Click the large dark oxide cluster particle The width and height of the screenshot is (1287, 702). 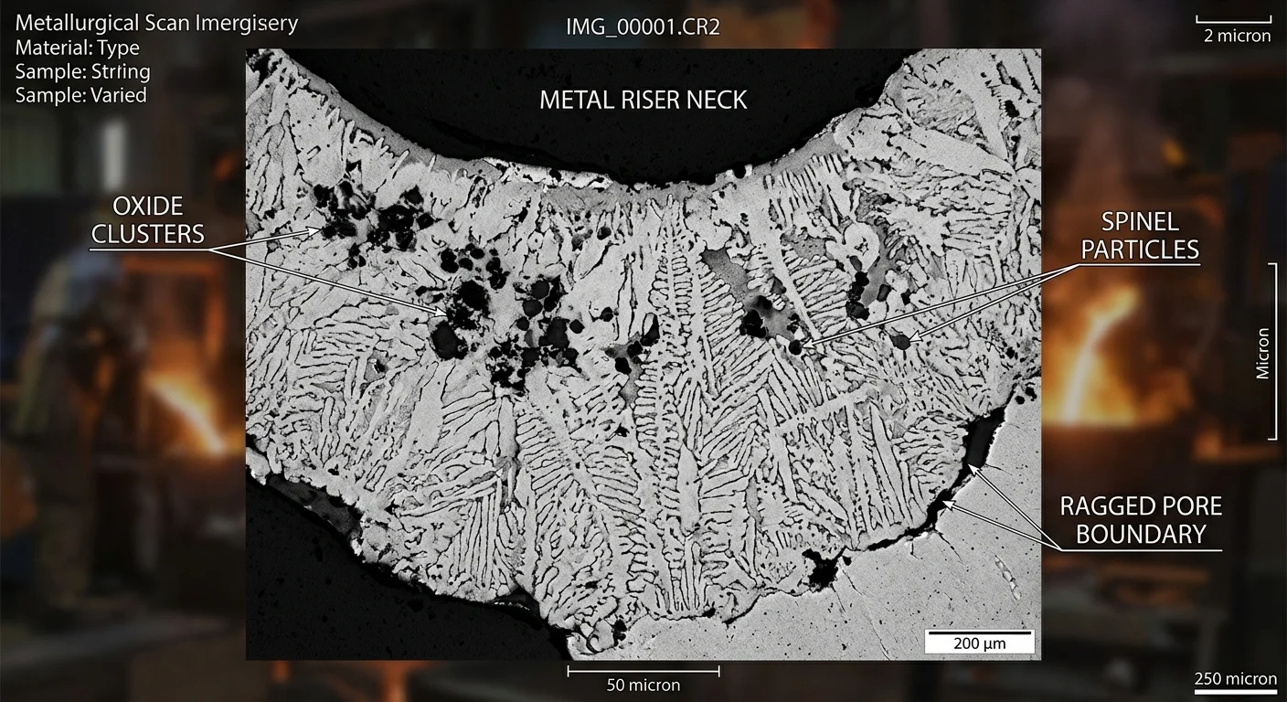click(447, 341)
